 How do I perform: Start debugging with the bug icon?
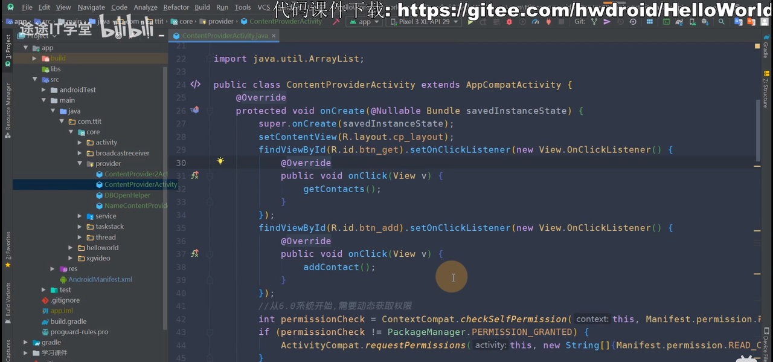[x=508, y=22]
